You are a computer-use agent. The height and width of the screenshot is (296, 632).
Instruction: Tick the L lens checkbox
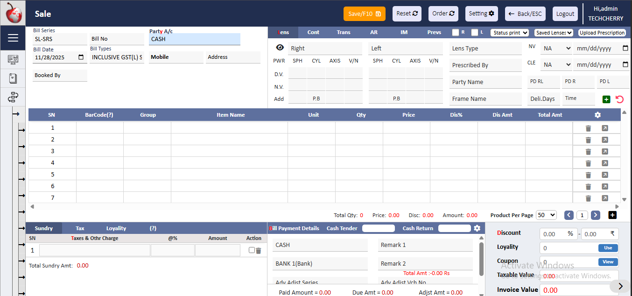click(x=475, y=33)
